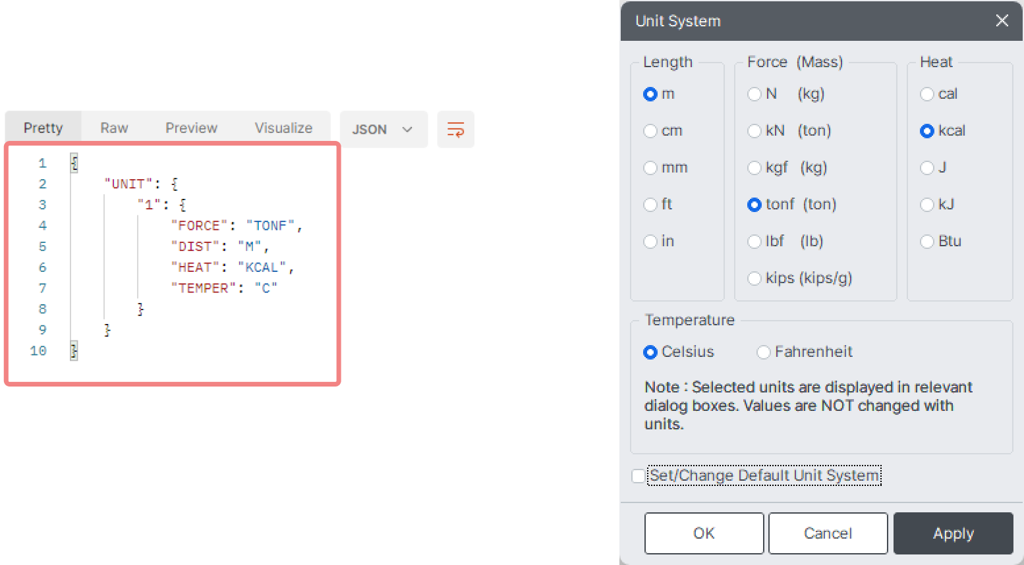Choose kips (kips/g) force unit
Screen dimensions: 1024x565
click(754, 279)
